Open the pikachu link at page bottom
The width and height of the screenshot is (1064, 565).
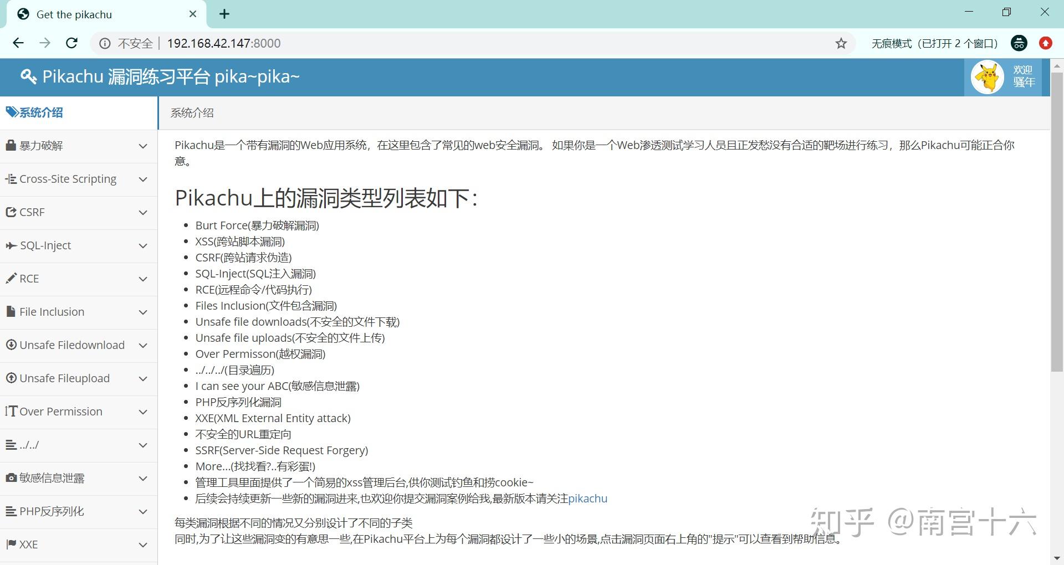point(587,498)
